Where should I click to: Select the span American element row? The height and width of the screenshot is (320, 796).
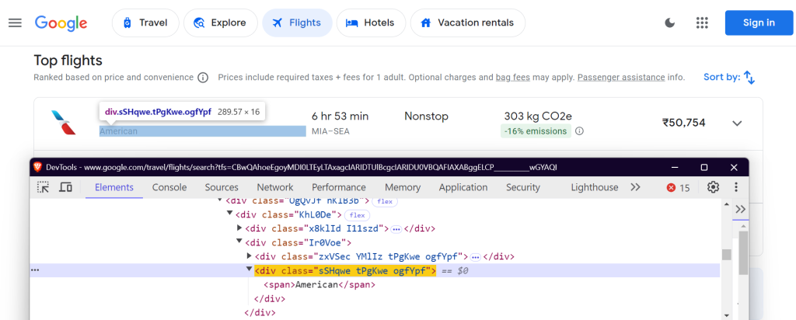(319, 284)
